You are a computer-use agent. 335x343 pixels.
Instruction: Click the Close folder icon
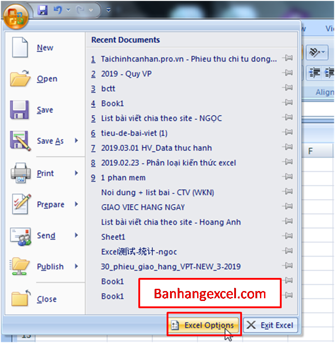[20, 298]
